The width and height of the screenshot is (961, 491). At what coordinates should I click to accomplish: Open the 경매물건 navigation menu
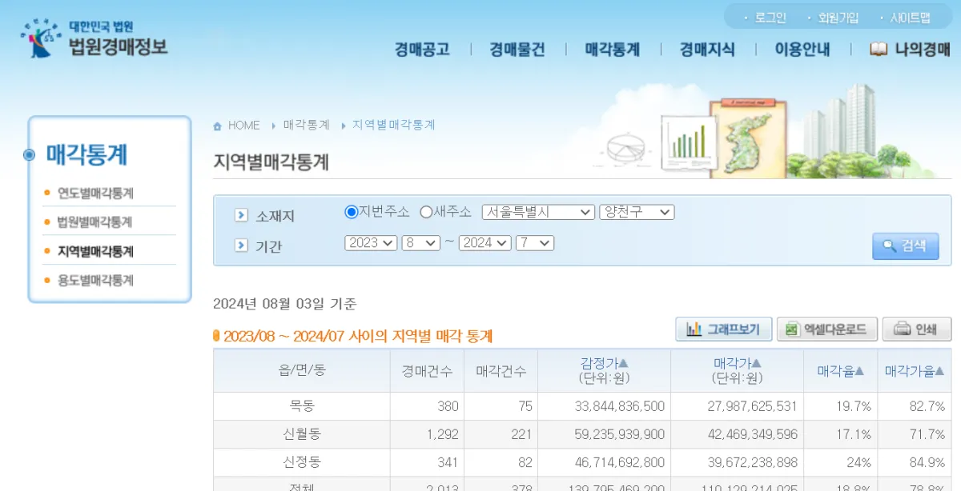[518, 49]
